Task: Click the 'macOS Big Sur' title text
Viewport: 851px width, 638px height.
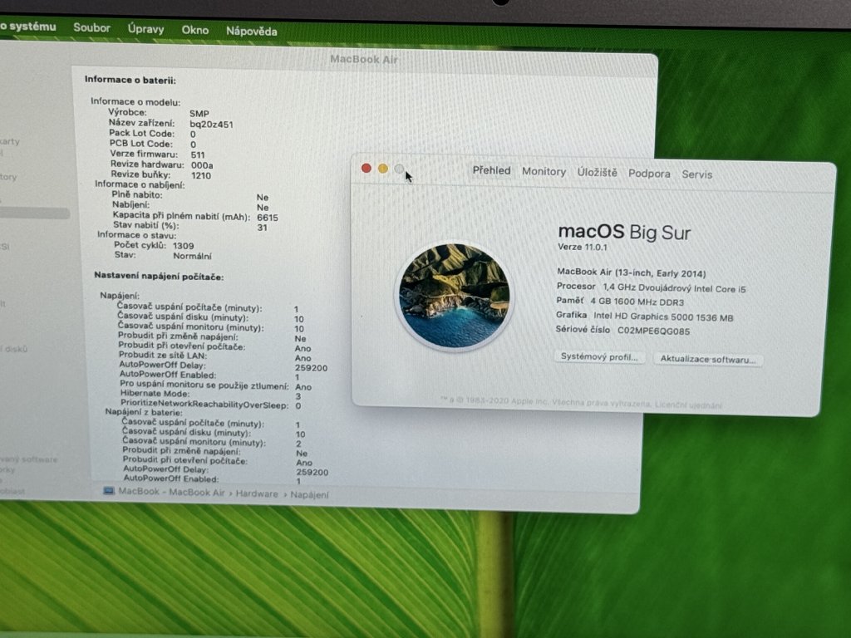Action: coord(624,233)
